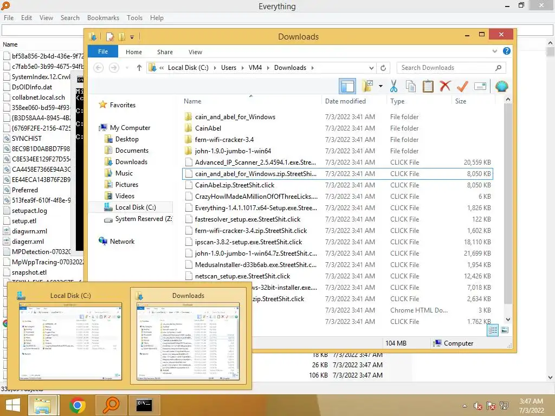Click Properties icon in Quick Access Toolbar
This screenshot has height=416, width=555.
(110, 37)
